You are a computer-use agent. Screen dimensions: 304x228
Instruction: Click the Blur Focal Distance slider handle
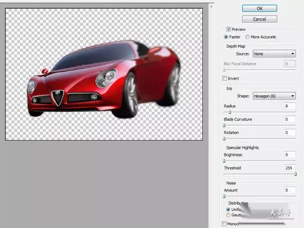tap(224, 70)
